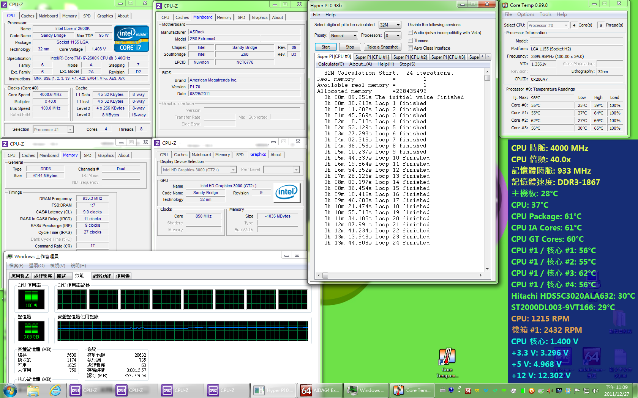The height and width of the screenshot is (398, 638).
Task: Click the Core Temp Frequency field
Action: click(x=576, y=56)
